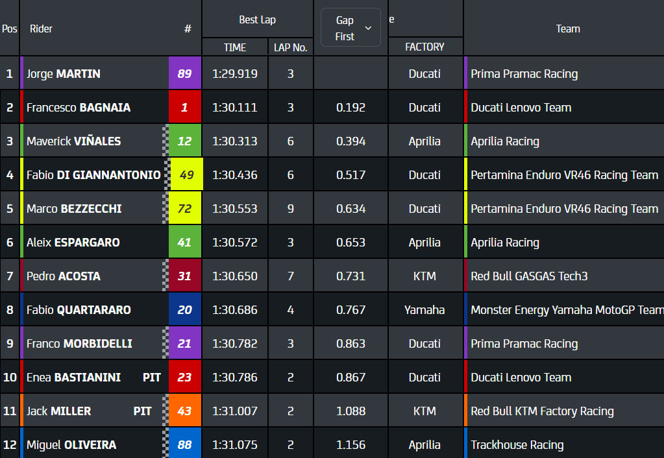664x458 pixels.
Task: Click the Trackhouse Racing team name
Action: pos(517,445)
